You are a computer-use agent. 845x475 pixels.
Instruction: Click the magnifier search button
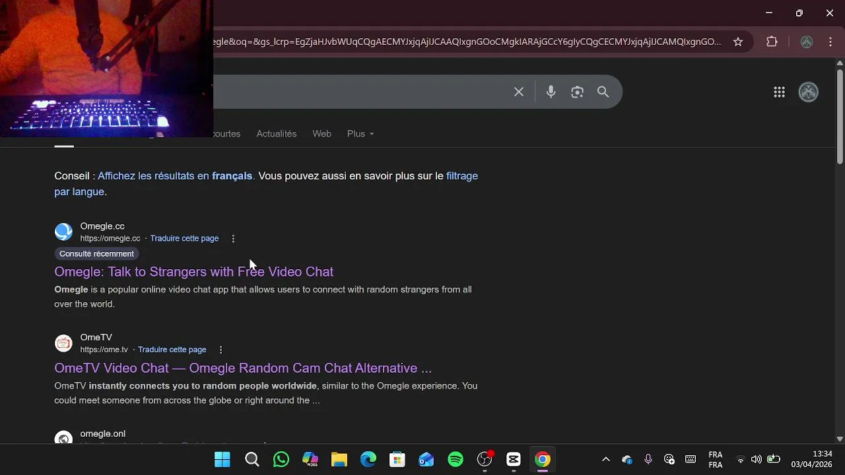click(603, 92)
